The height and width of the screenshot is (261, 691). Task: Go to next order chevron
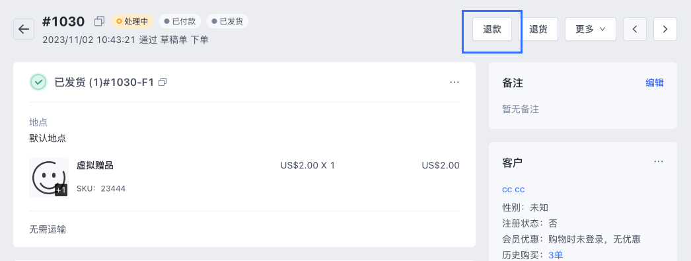[x=665, y=29]
